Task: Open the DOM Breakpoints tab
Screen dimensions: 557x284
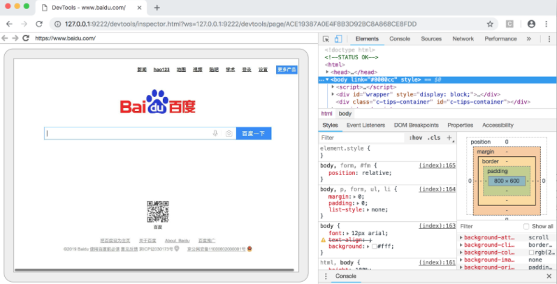Action: pyautogui.click(x=416, y=125)
